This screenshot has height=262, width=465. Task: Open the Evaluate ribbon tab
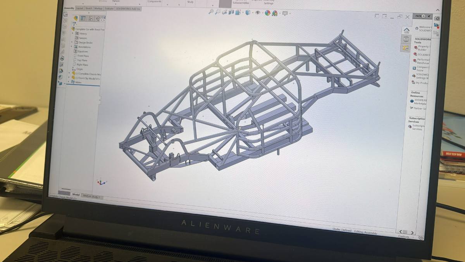pos(109,8)
